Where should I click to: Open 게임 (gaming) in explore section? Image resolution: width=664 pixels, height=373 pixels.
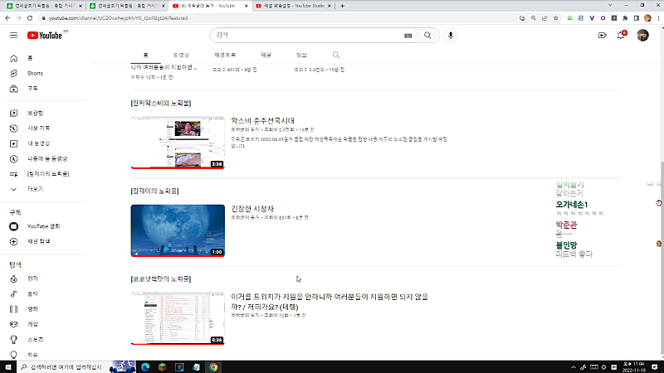[x=32, y=324]
